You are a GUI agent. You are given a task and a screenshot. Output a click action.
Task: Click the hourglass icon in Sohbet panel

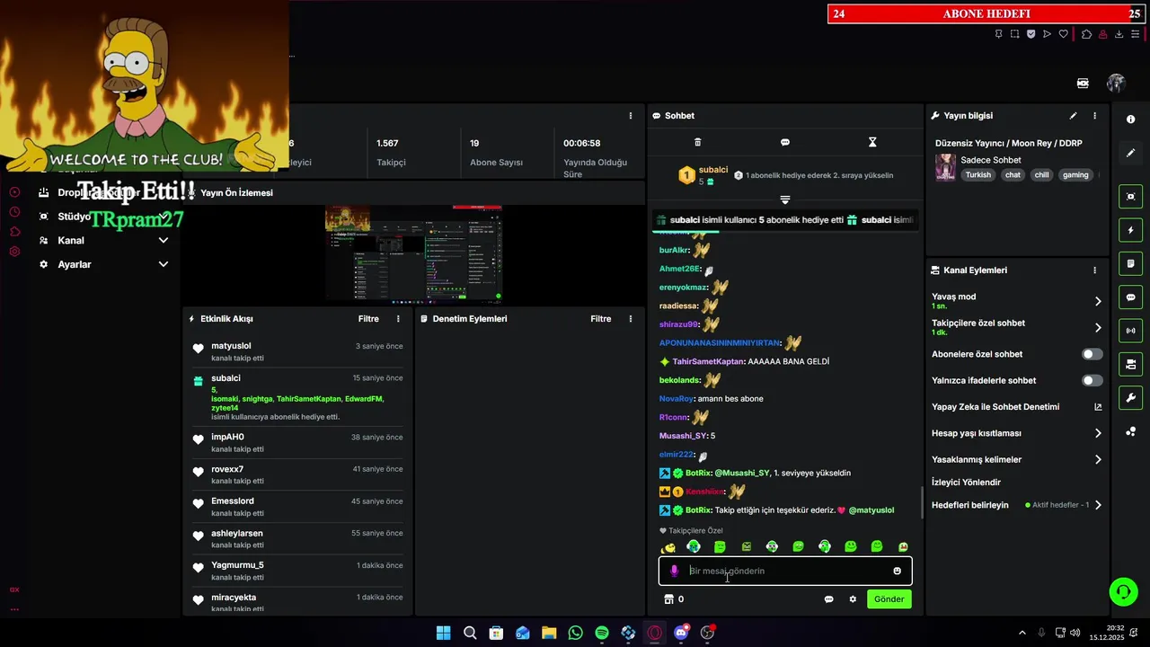tap(872, 142)
